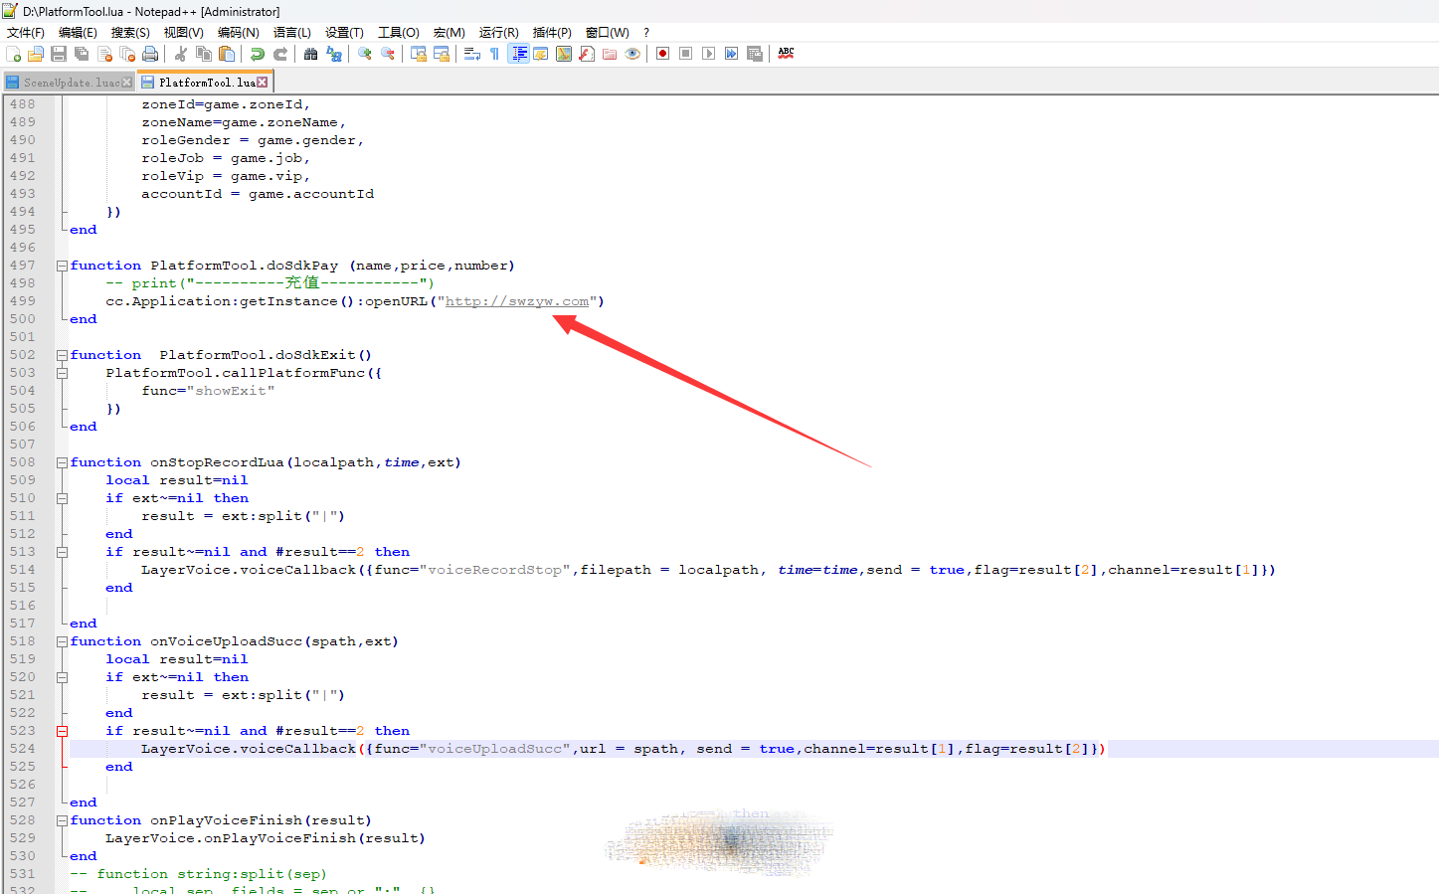Collapse the red fold marker at line 523
This screenshot has height=894, width=1439.
pos(62,731)
